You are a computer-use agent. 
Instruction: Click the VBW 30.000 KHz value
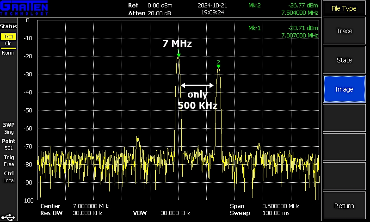pos(175,213)
